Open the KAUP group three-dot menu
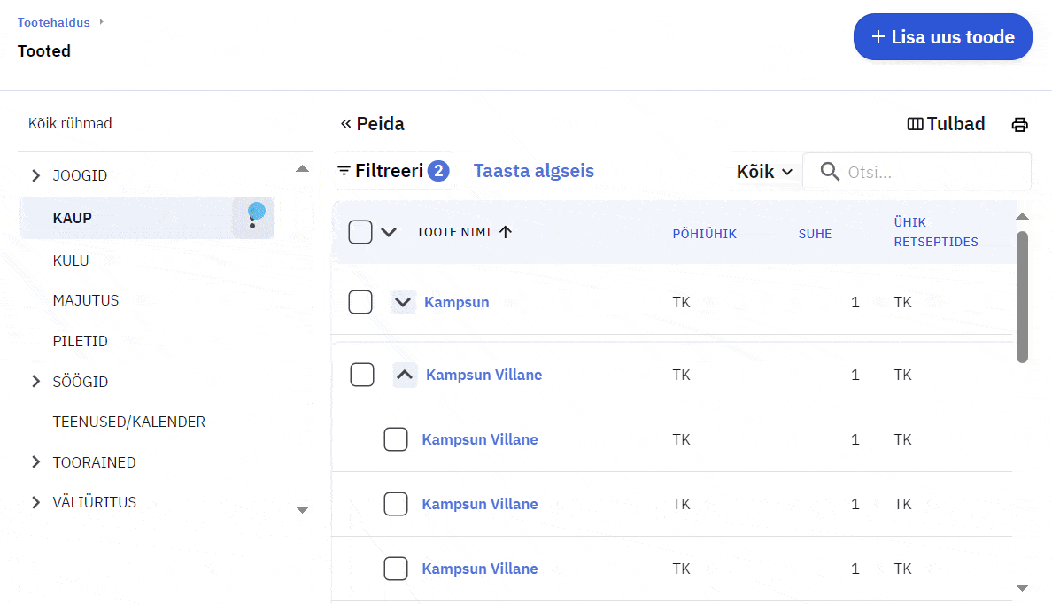1052x604 pixels. tap(253, 218)
